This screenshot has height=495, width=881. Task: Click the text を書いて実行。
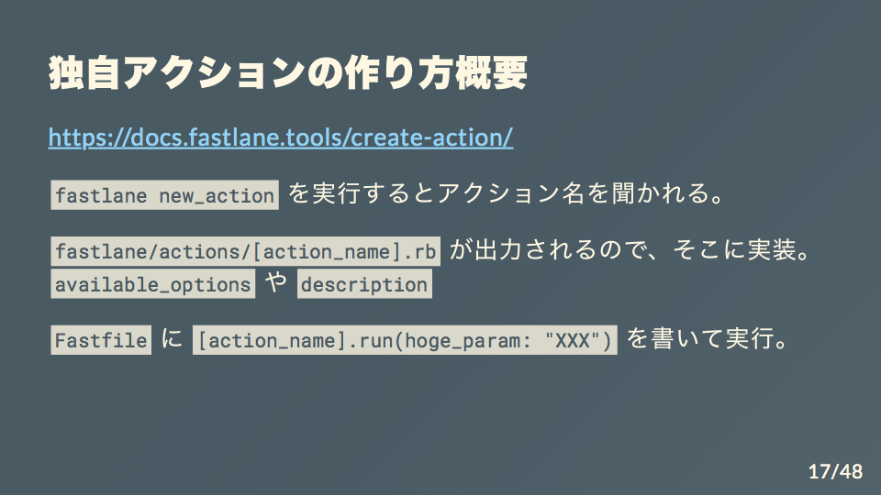pos(708,338)
